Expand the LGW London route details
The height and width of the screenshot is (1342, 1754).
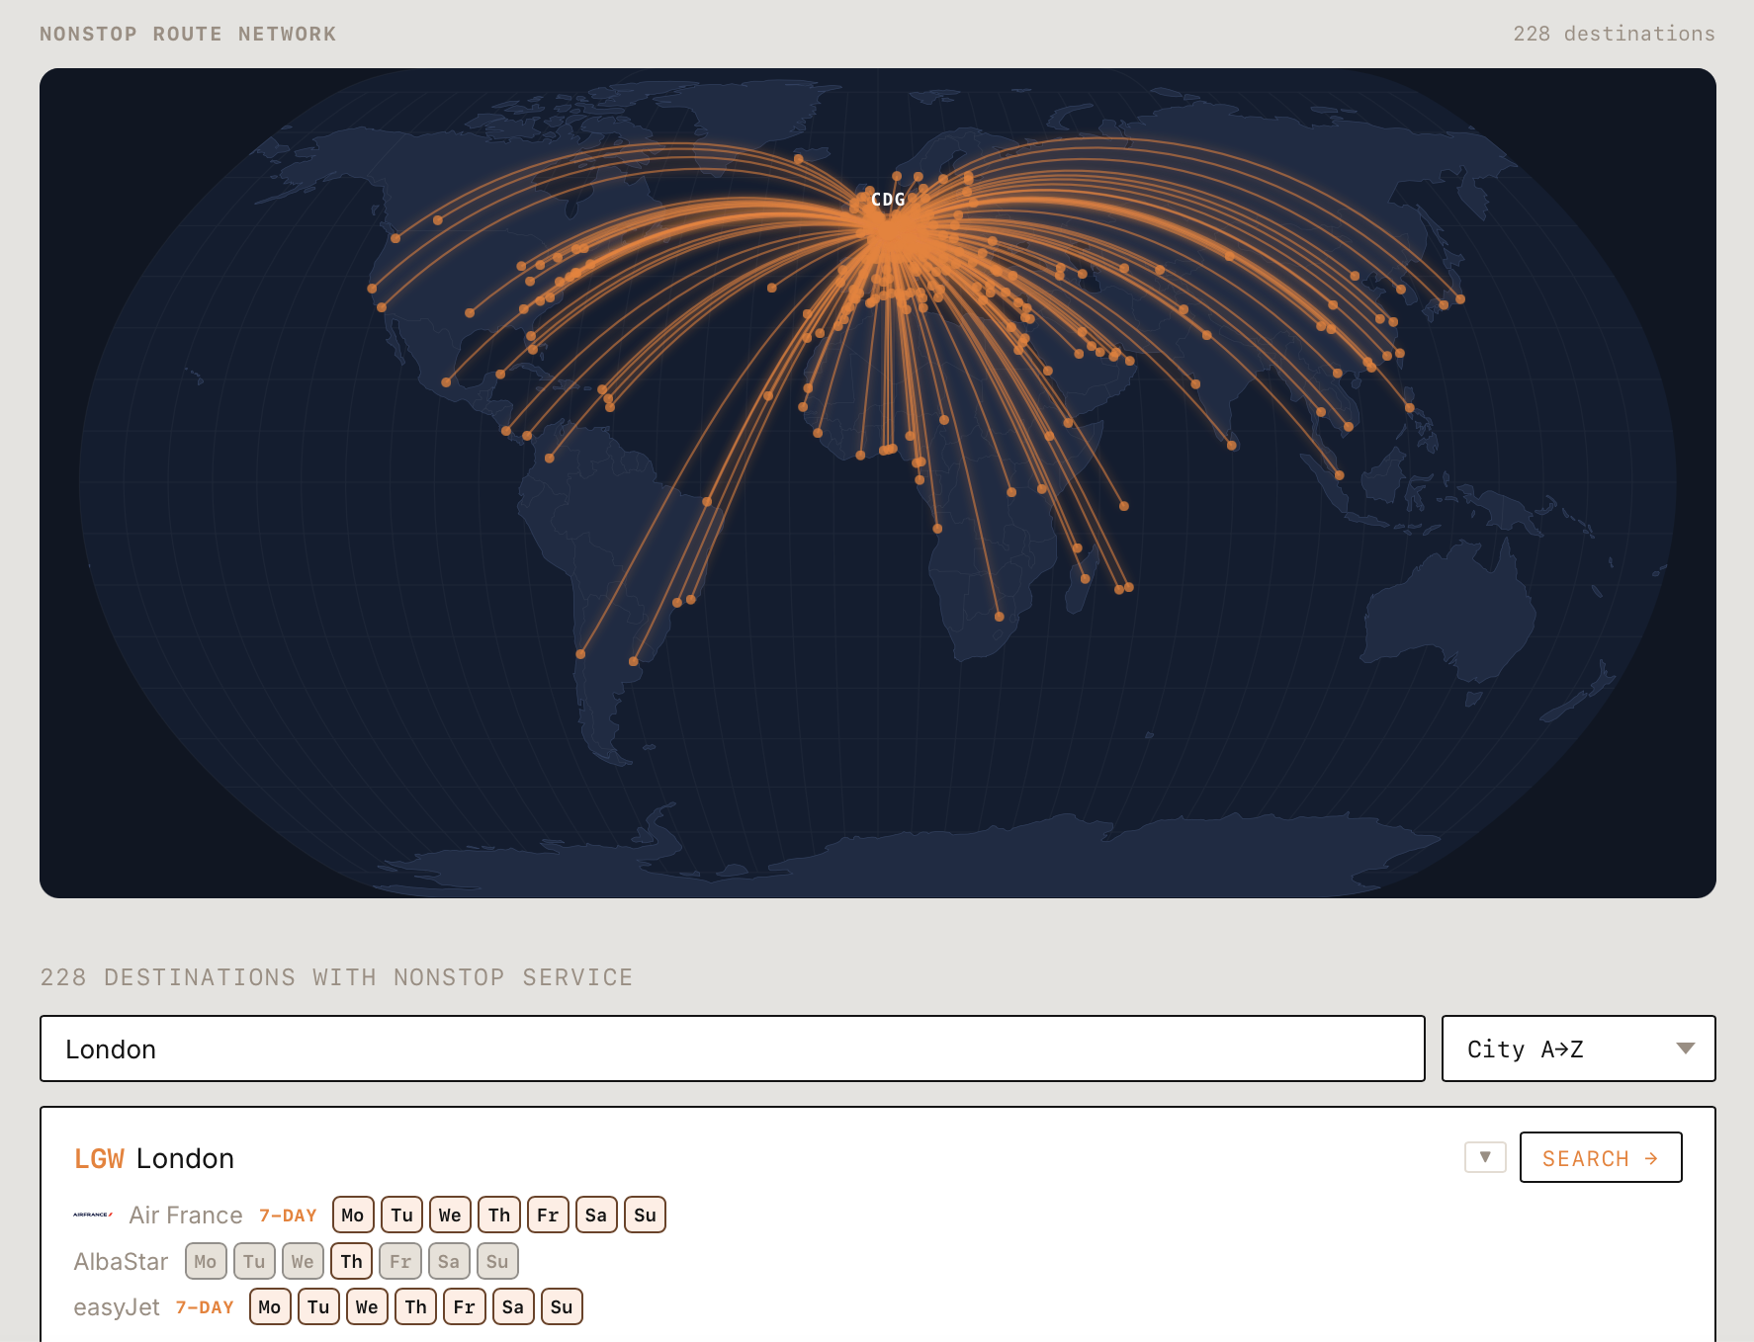tap(1484, 1157)
